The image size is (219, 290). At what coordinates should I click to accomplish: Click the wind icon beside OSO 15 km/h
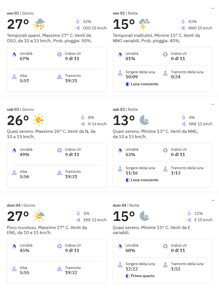click(78, 28)
